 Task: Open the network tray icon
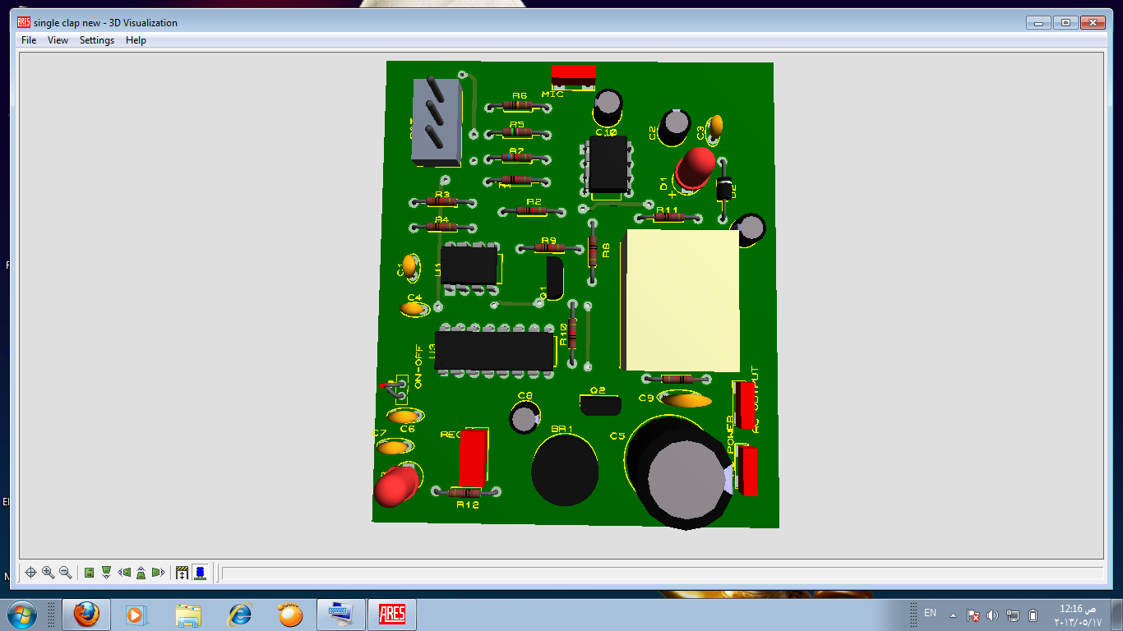[1013, 615]
